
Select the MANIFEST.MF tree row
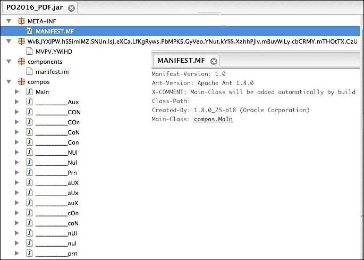pyautogui.click(x=180, y=31)
